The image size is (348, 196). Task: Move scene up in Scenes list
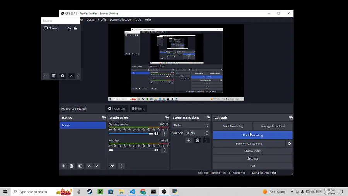coord(89,166)
